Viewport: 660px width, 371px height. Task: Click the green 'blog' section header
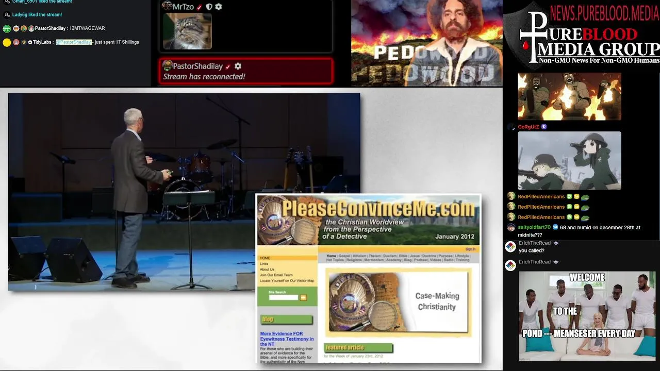(x=286, y=319)
